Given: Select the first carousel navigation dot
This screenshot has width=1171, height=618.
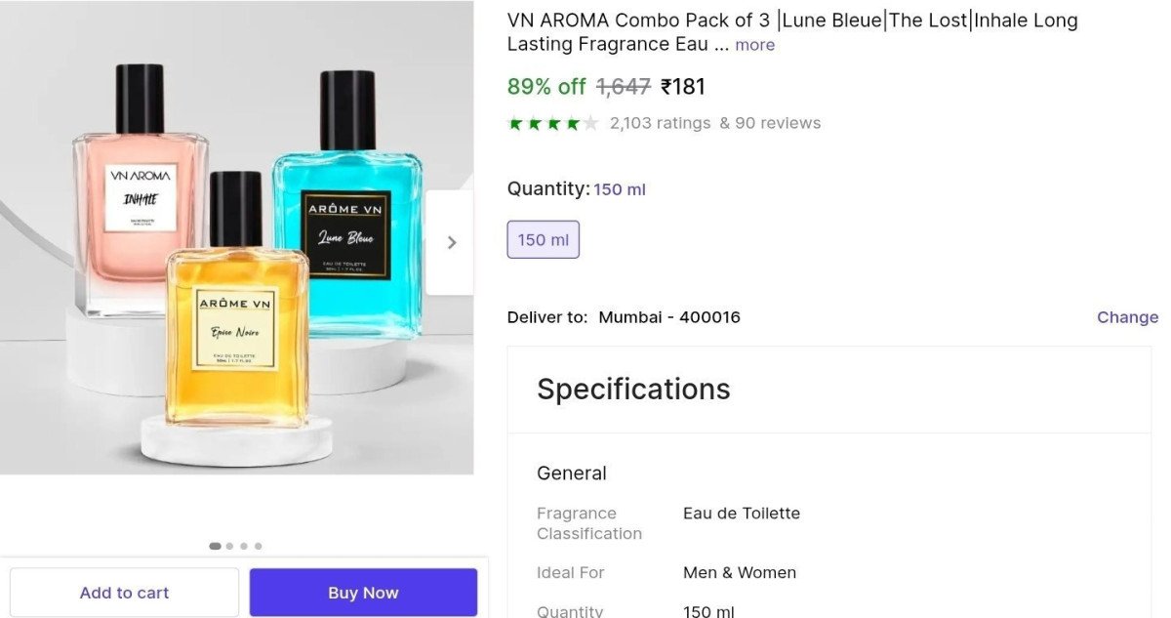Looking at the screenshot, I should point(216,546).
